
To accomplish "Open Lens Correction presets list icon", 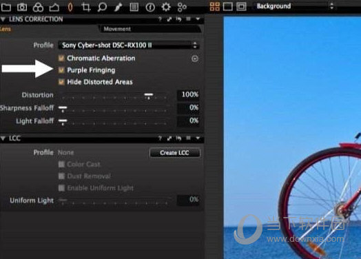I will (188, 19).
